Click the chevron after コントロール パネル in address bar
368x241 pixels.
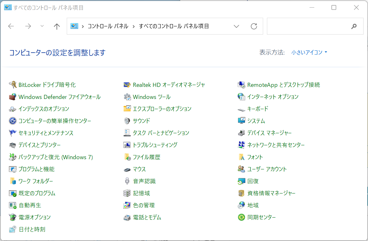(x=133, y=26)
